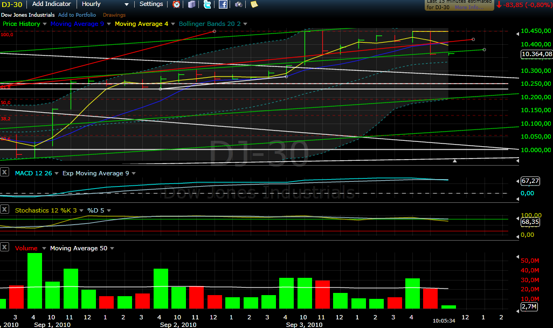The height and width of the screenshot is (328, 553).
Task: Expand the %D 5 options arrow
Action: coord(109,210)
